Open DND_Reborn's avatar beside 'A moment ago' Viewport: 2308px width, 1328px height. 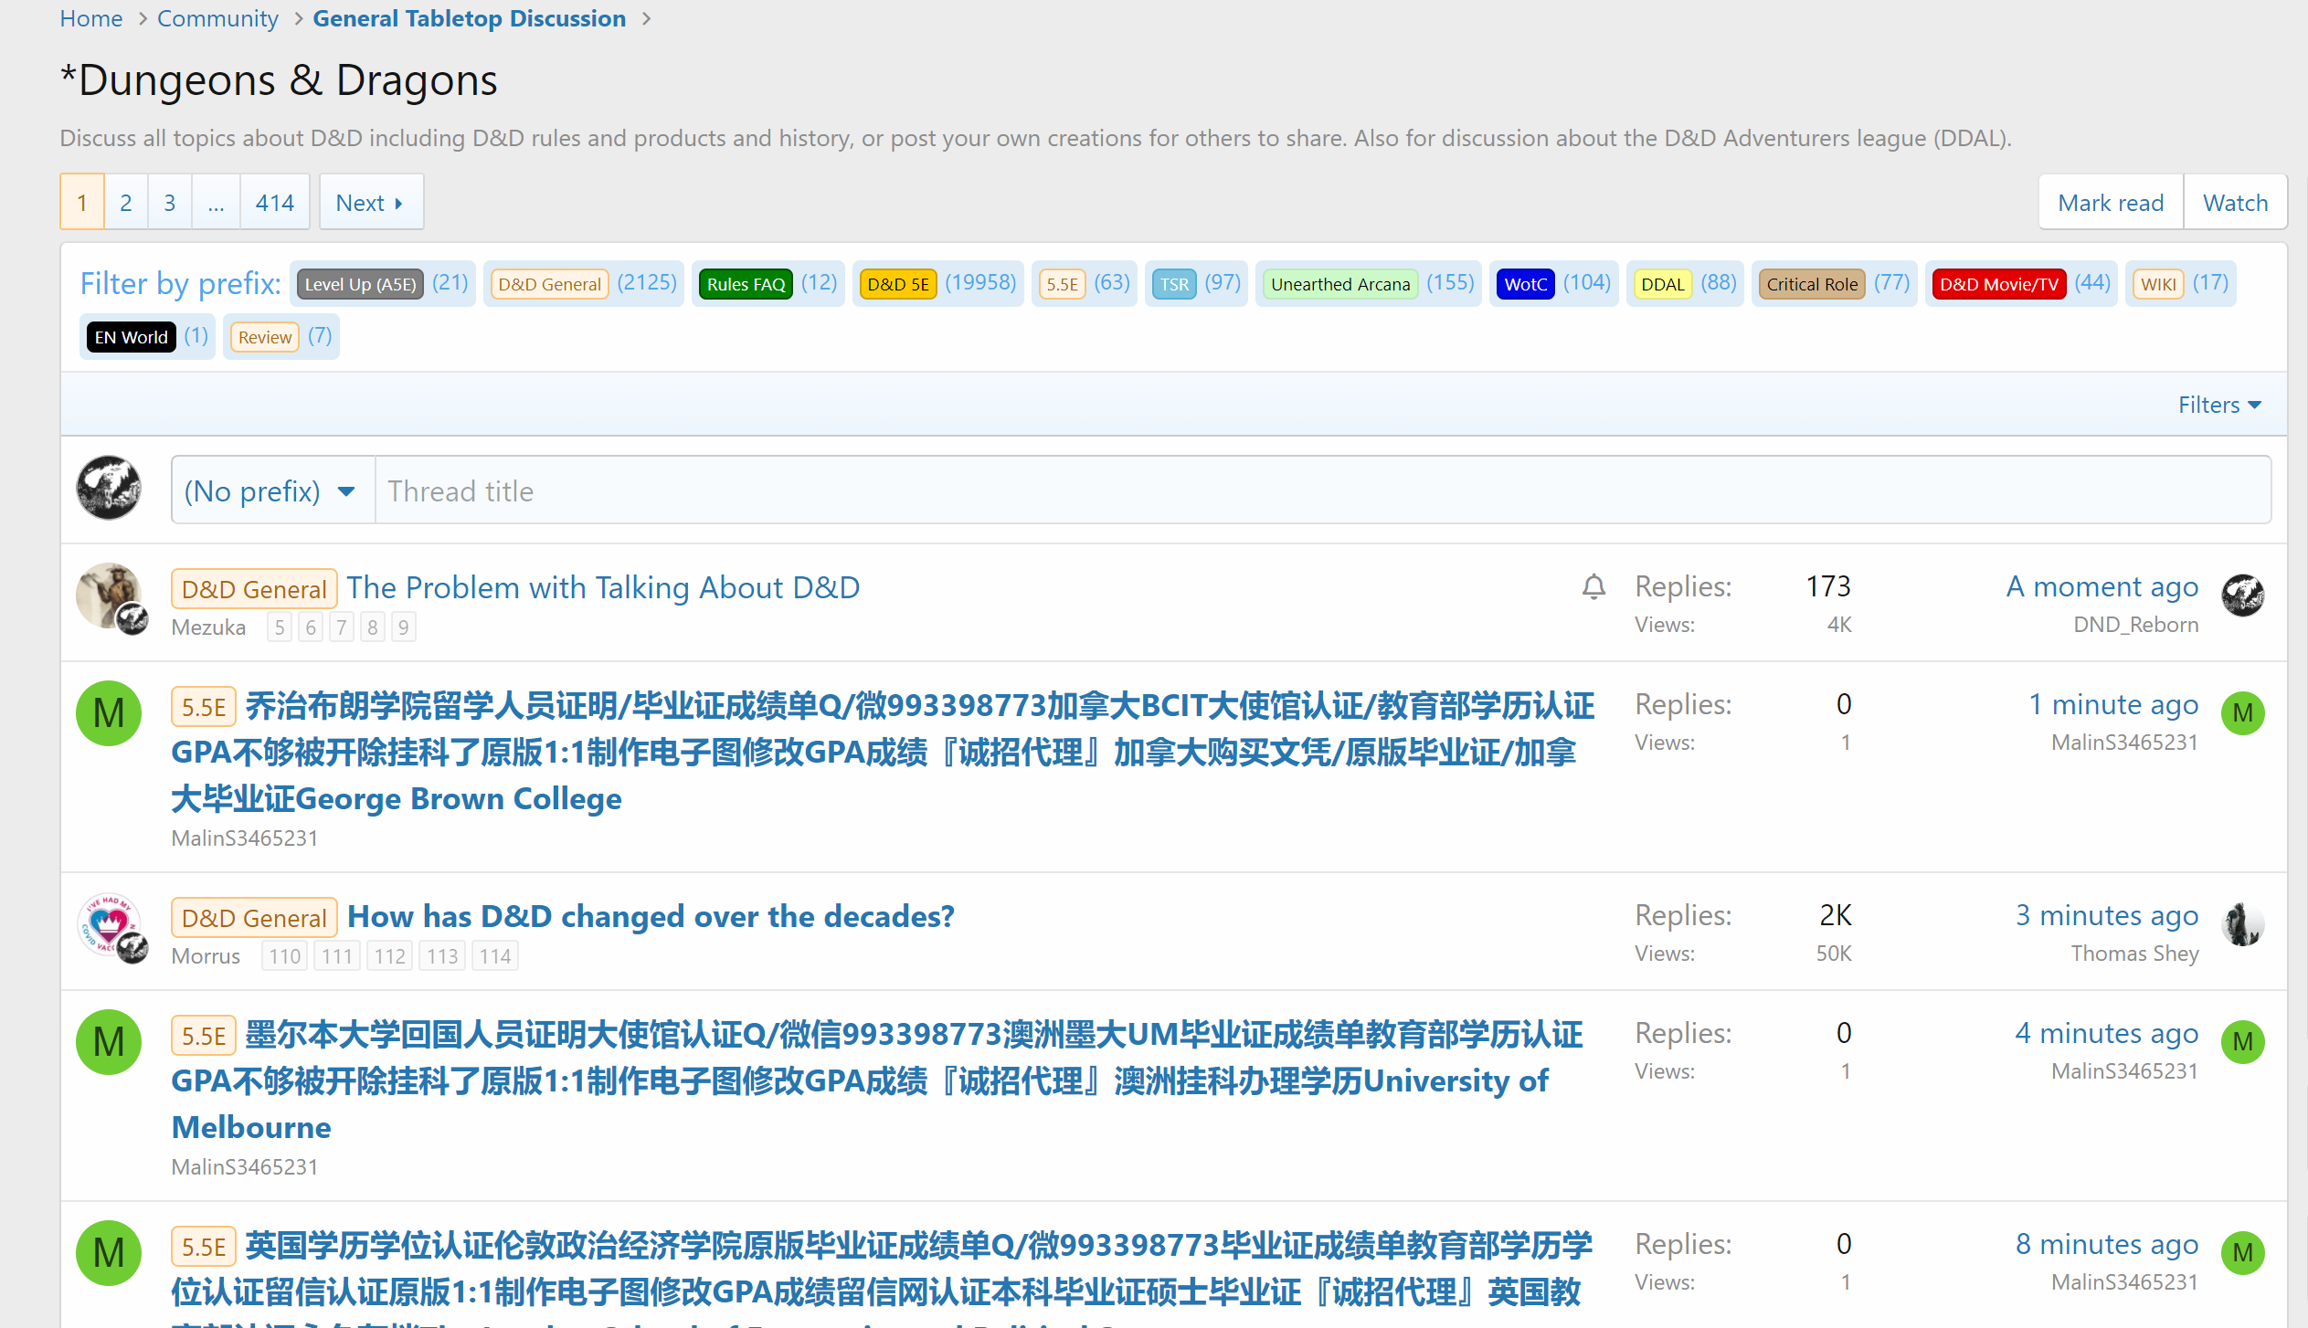point(2243,595)
